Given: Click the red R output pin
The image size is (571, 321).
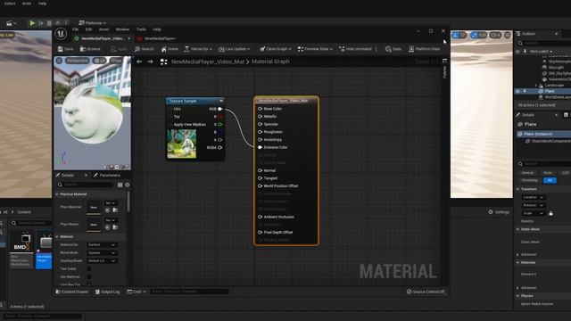Looking at the screenshot, I should (x=220, y=117).
